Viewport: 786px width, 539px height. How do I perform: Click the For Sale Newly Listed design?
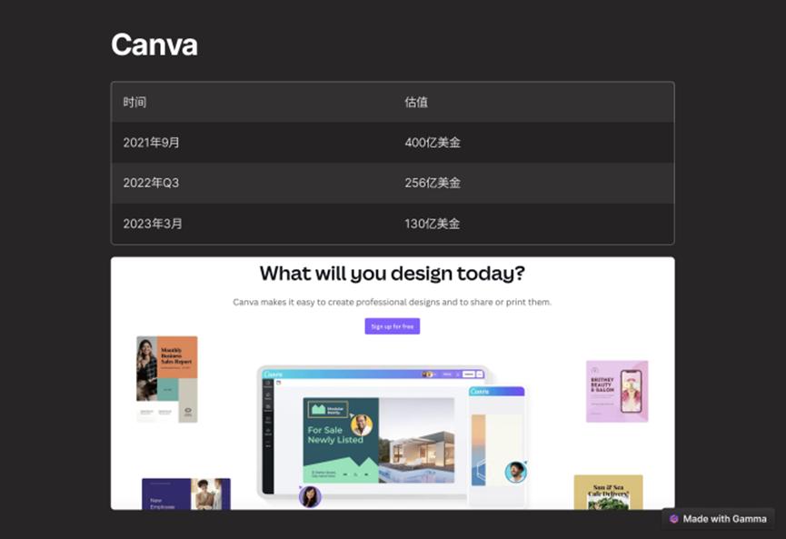pyautogui.click(x=379, y=440)
